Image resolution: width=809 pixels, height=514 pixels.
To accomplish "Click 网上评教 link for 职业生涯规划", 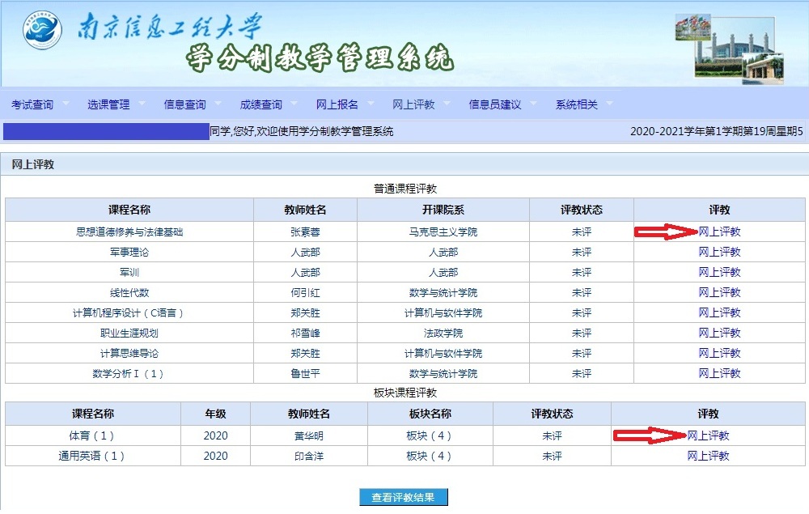I will pyautogui.click(x=719, y=333).
